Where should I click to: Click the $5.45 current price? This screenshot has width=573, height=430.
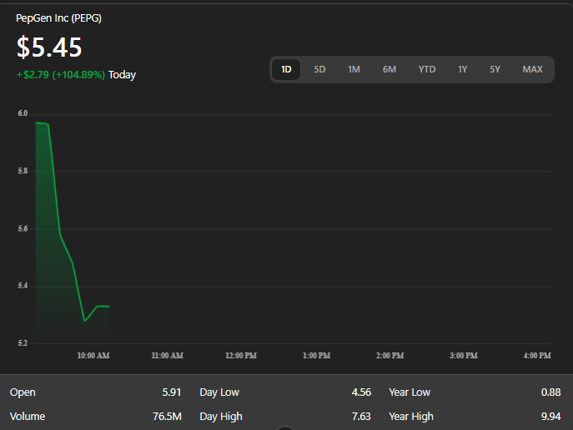[x=49, y=47]
